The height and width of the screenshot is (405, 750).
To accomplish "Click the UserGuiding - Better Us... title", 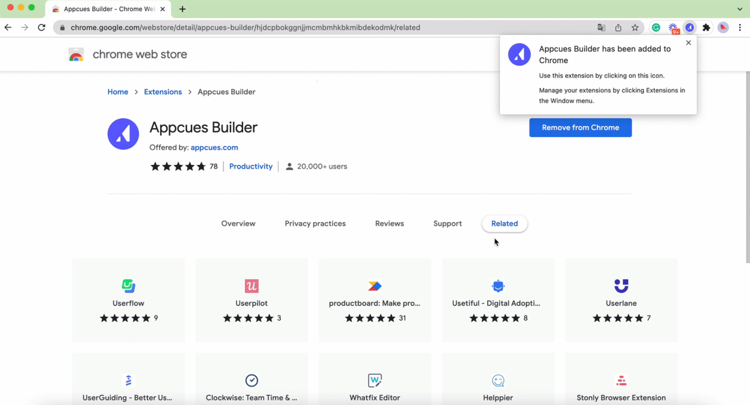I will pyautogui.click(x=128, y=398).
